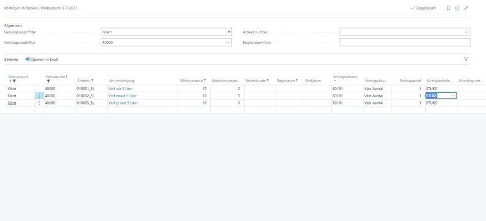Open lookup dots of Verkoopscodefilter
Image resolution: width=486 pixels, height=221 pixels.
pos(228,43)
